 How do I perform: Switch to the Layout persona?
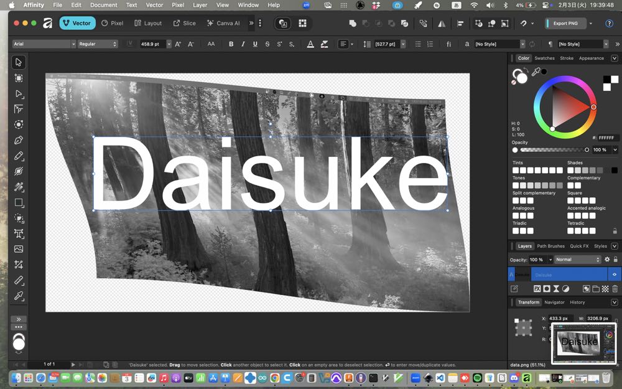click(148, 23)
